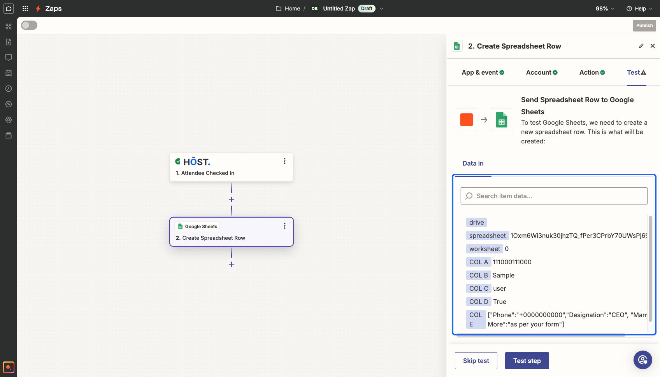Click the Home folder icon

click(279, 9)
